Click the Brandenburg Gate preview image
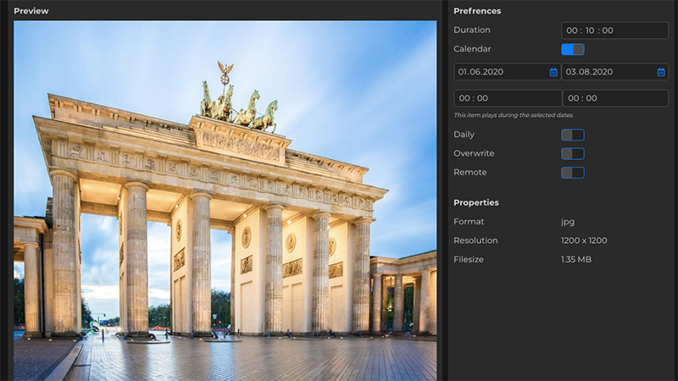The height and width of the screenshot is (381, 678). tap(225, 199)
